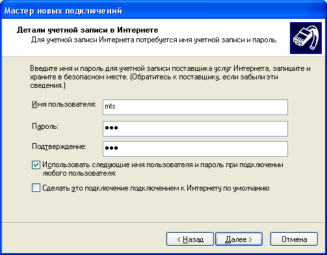Enable the default Internet connection checkbox
327x255 pixels.
click(36, 188)
